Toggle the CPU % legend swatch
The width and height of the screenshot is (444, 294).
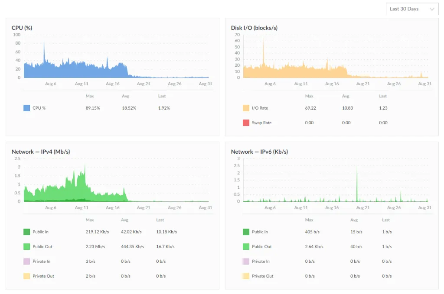[x=27, y=108]
